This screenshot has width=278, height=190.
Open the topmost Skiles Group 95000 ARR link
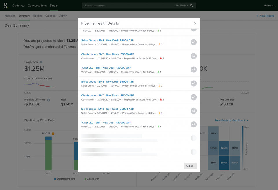tap(107, 40)
